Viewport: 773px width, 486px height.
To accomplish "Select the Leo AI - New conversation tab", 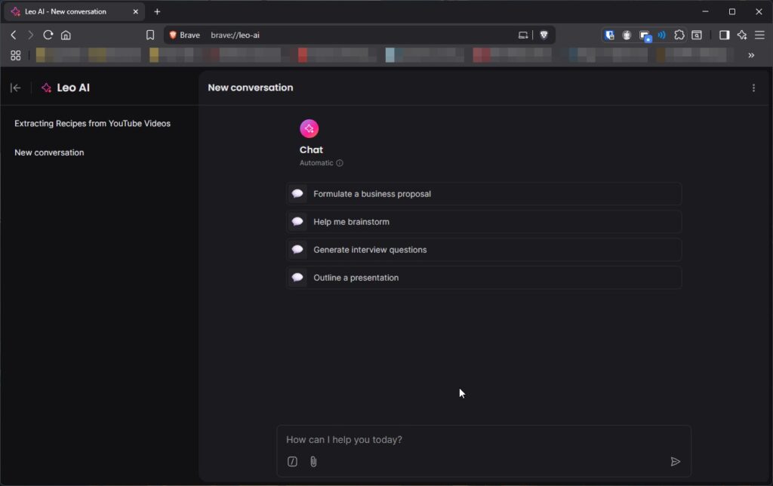I will pos(74,11).
